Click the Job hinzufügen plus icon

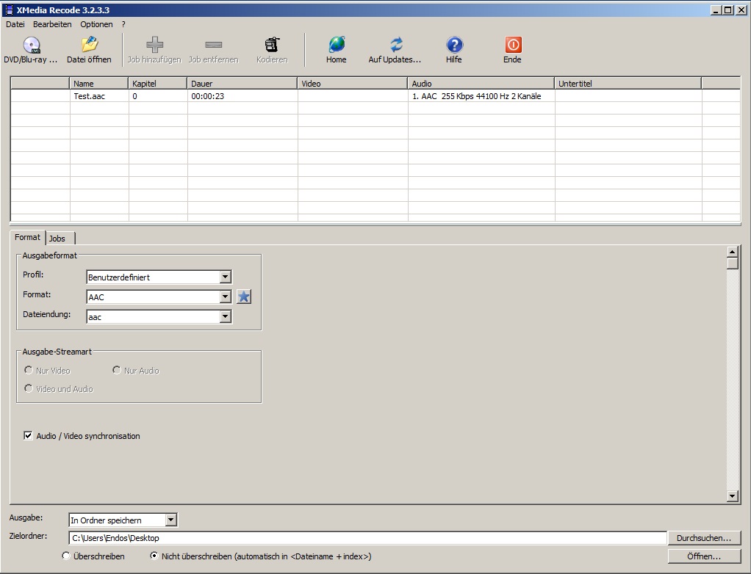coord(155,45)
